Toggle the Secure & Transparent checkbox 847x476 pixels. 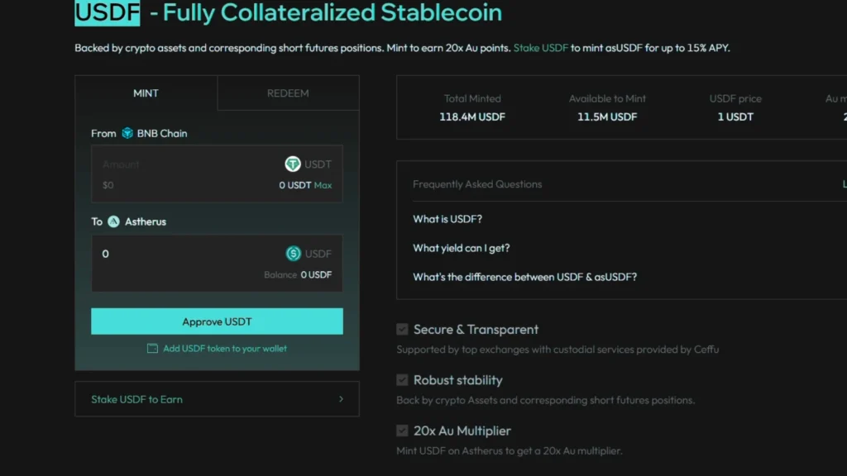403,329
